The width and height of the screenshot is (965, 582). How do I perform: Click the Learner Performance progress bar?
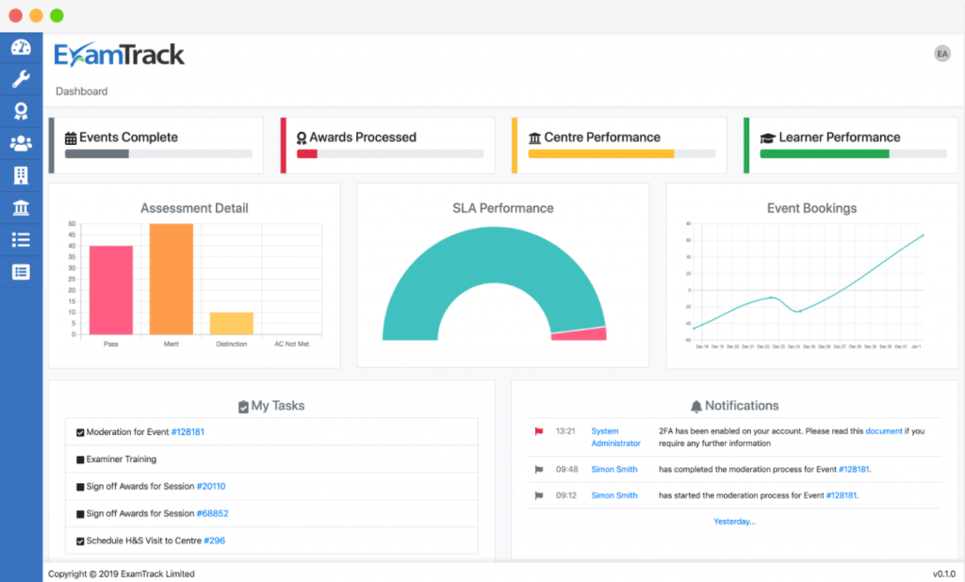(853, 154)
